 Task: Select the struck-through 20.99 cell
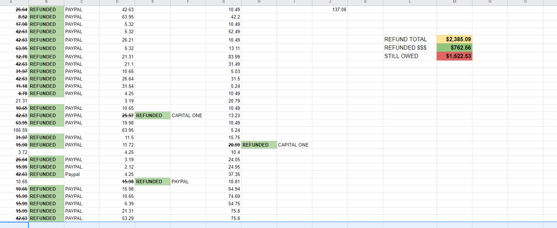[x=223, y=145]
